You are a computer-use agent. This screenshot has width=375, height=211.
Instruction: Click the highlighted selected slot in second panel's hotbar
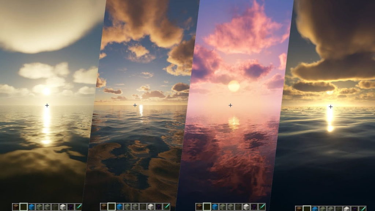pyautogui.click(x=112, y=207)
